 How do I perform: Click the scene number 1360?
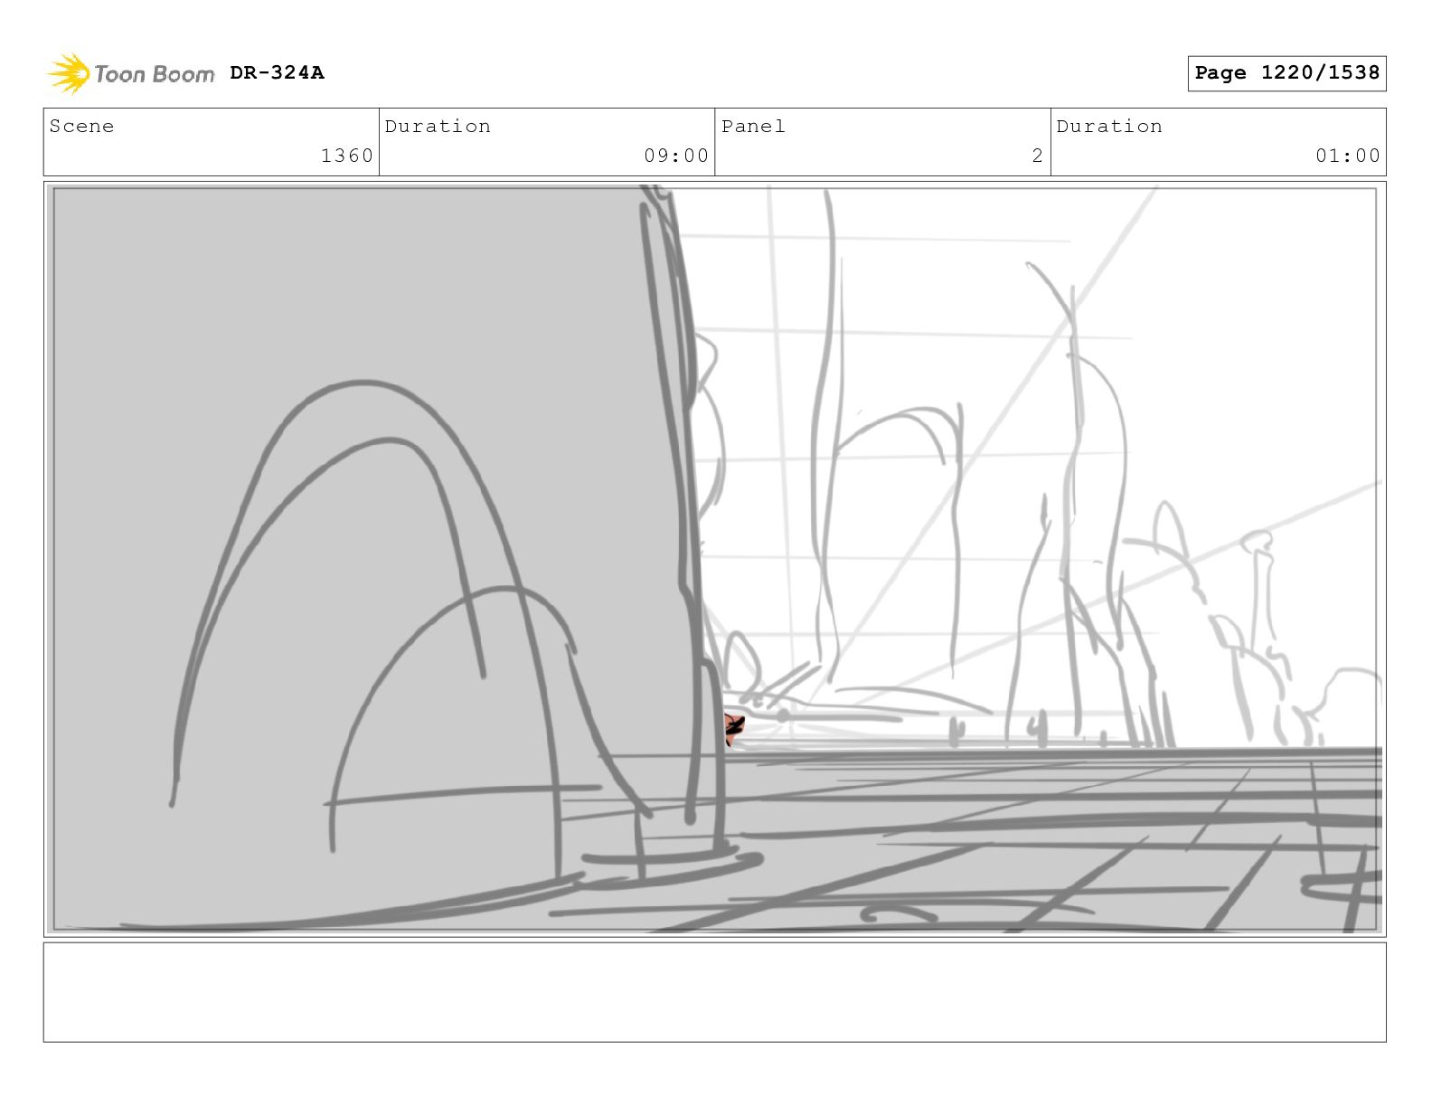click(x=347, y=156)
